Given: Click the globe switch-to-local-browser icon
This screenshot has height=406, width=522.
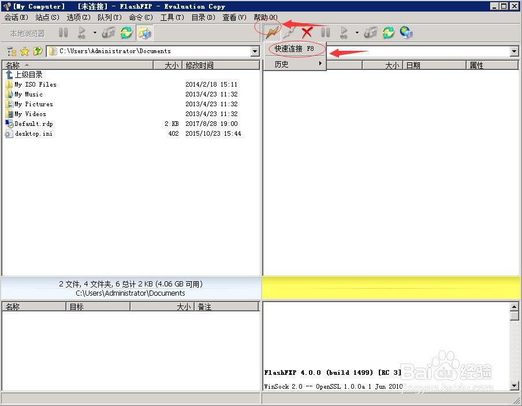Looking at the screenshot, I should pos(406,33).
